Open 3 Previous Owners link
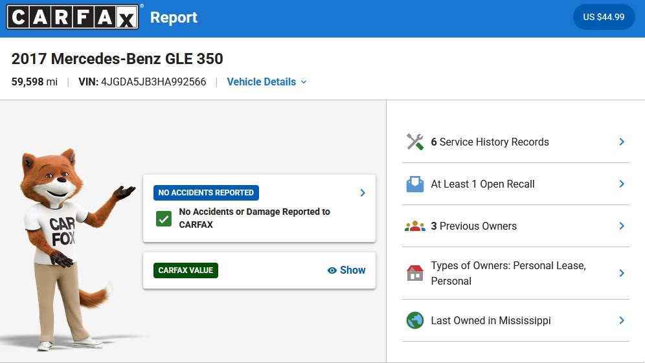The height and width of the screenshot is (363, 645). click(515, 226)
